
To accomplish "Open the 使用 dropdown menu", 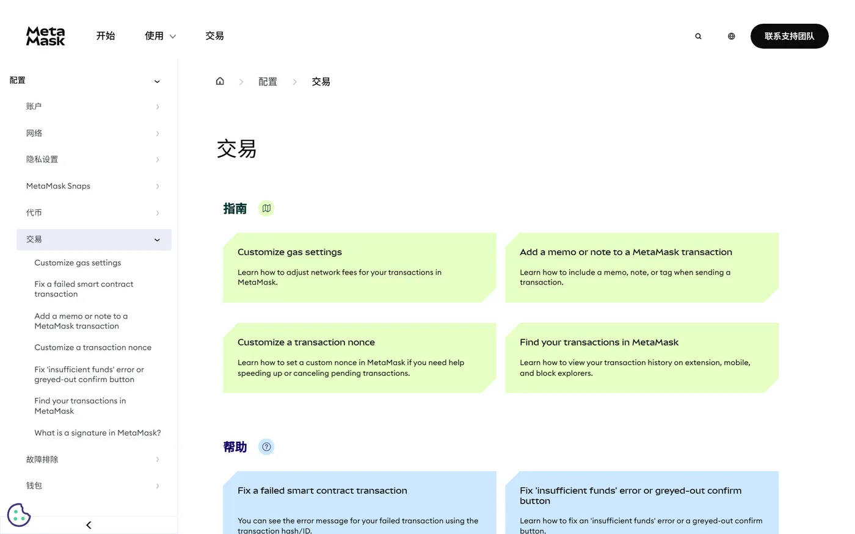I will 160,36.
